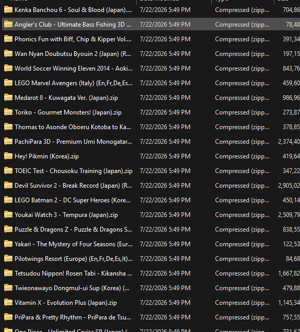Viewport: 300px width, 332px height.
Task: Click the zip icon for Devil Survivor 2
Action: 8,185
